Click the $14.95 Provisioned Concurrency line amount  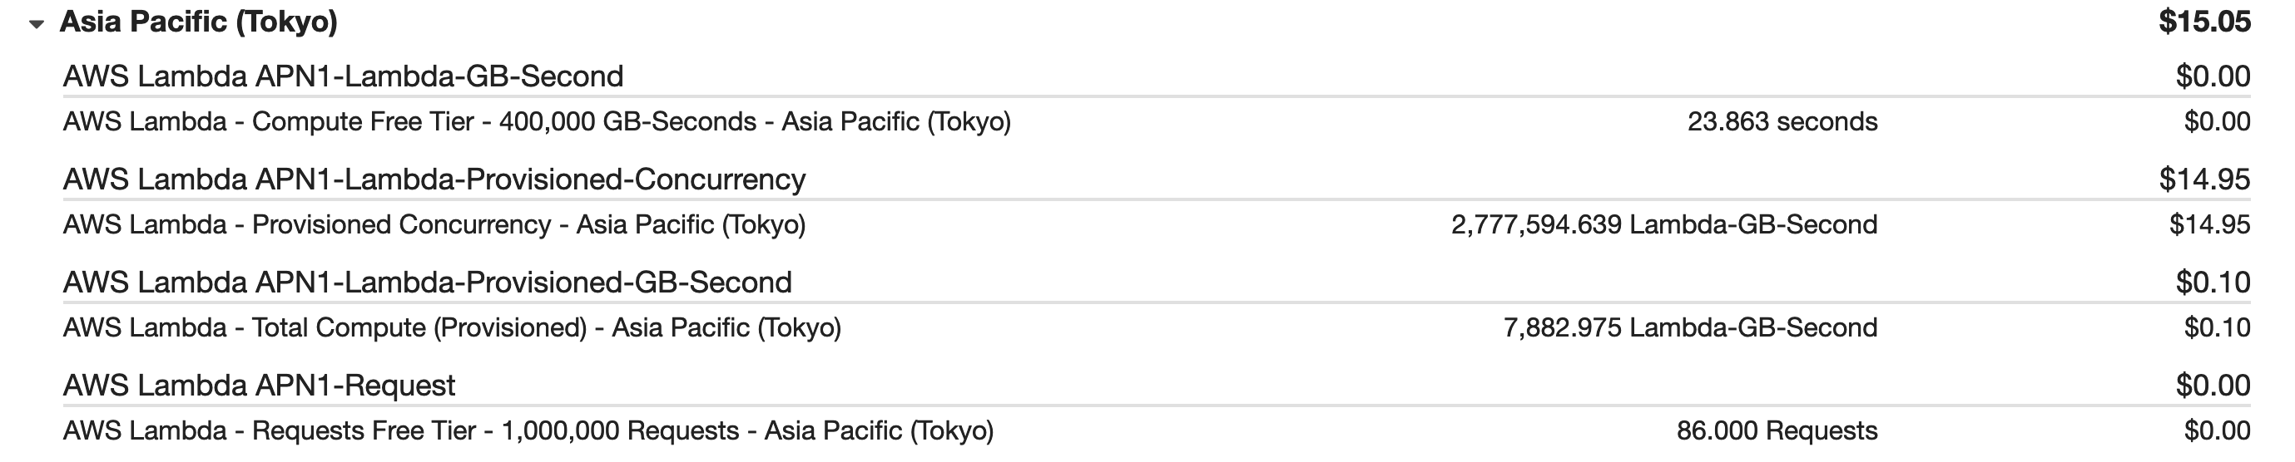point(2209,225)
